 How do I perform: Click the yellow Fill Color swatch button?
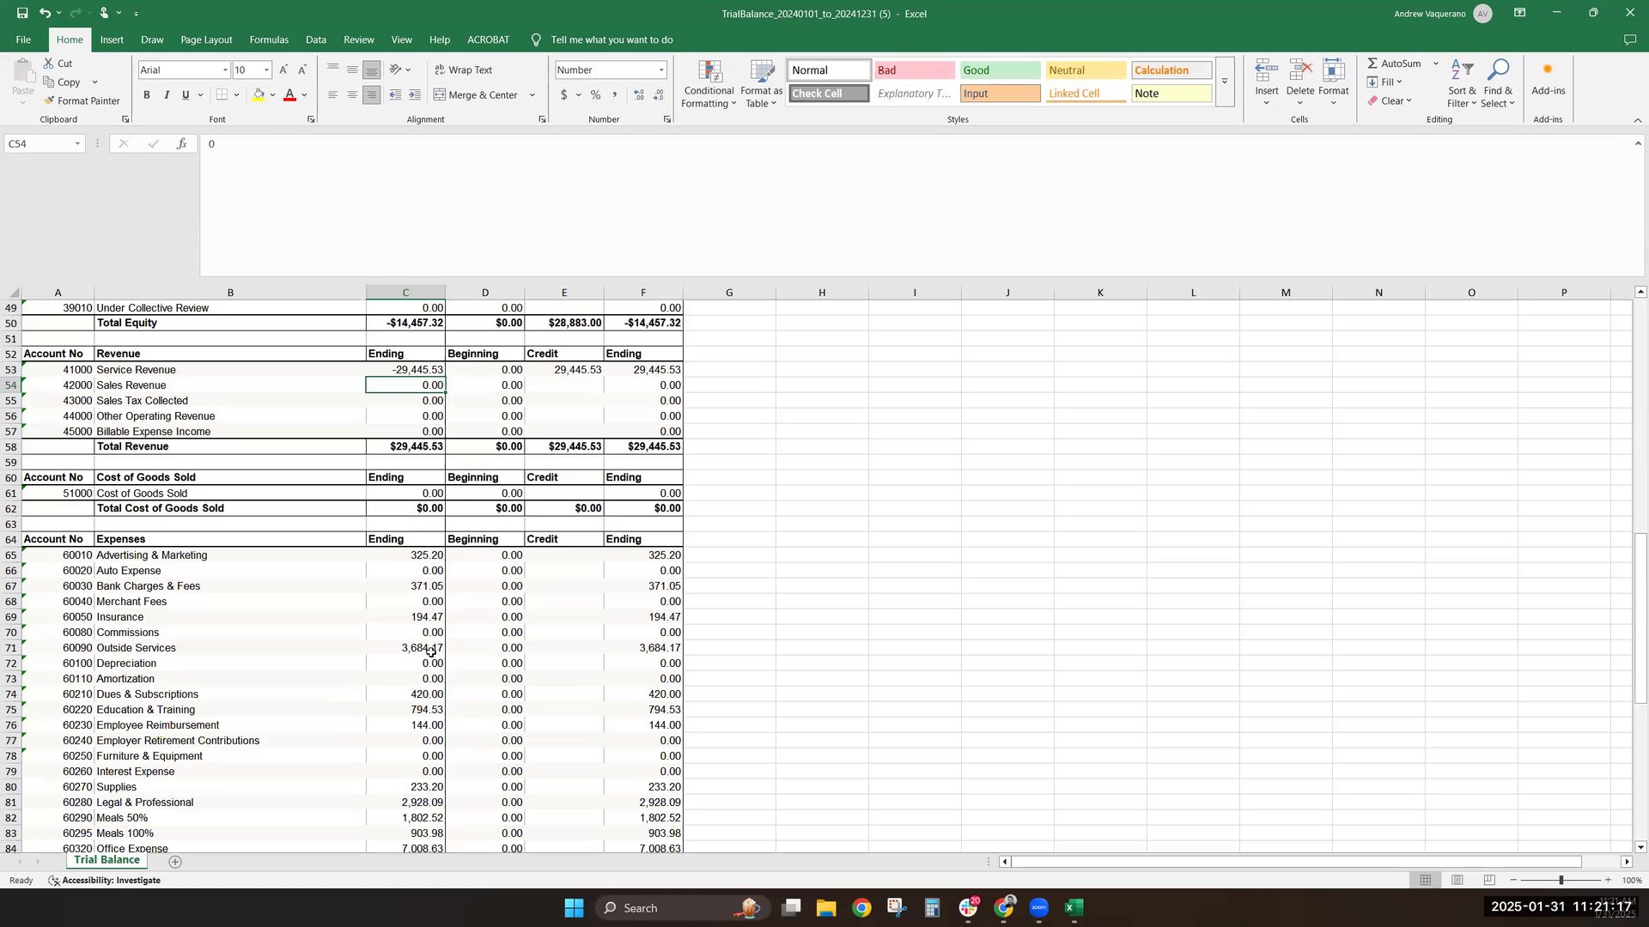(x=259, y=95)
